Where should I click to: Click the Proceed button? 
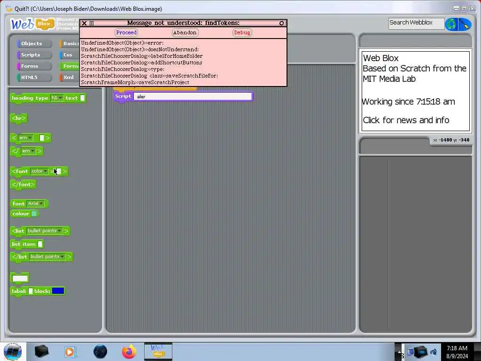click(x=126, y=32)
